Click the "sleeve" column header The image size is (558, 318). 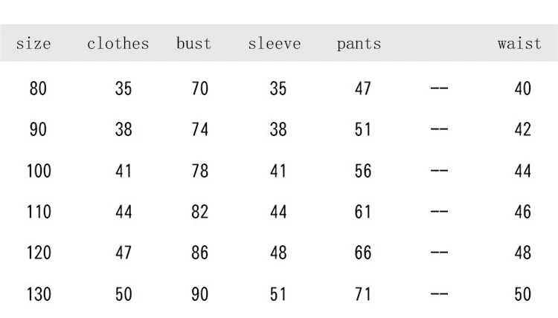[x=275, y=44]
